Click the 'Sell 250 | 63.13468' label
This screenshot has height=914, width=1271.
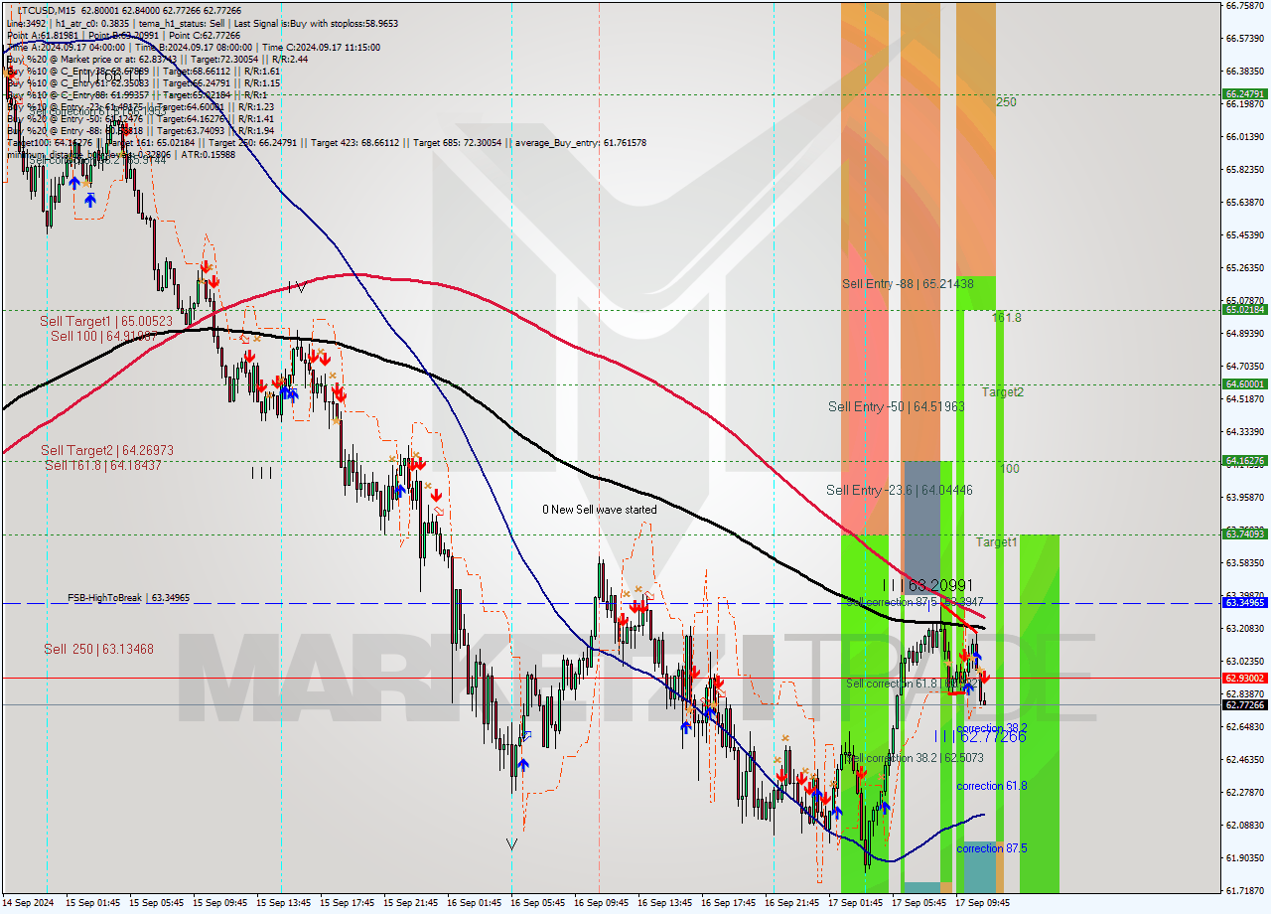[x=98, y=649]
